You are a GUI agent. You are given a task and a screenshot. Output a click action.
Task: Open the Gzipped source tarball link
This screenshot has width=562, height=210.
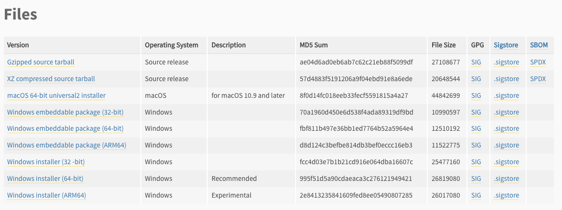(41, 62)
